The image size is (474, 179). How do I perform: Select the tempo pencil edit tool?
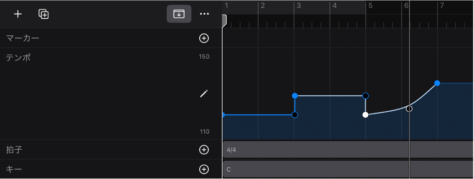coord(204,94)
